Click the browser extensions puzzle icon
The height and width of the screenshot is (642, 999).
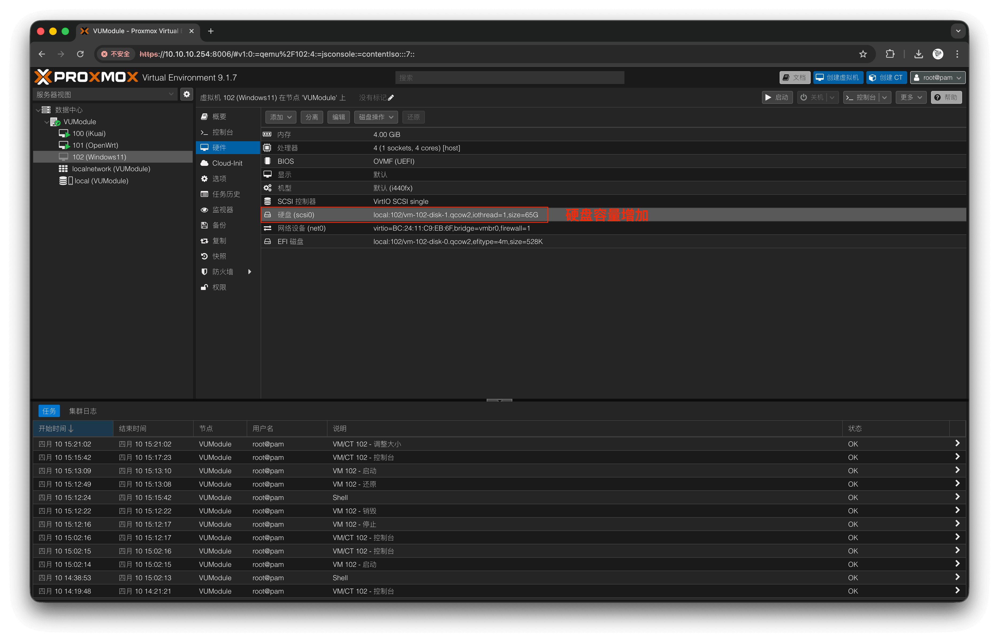tap(890, 54)
